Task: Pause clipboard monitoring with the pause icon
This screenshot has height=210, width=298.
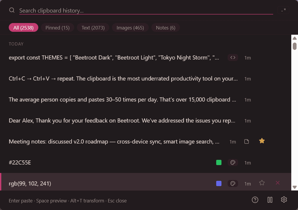Action: click(270, 200)
